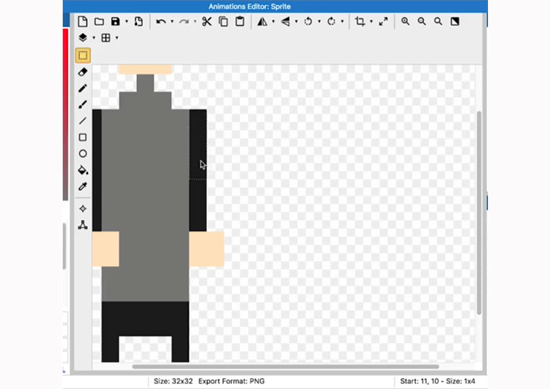Select the Line tool
The width and height of the screenshot is (550, 389).
point(83,121)
